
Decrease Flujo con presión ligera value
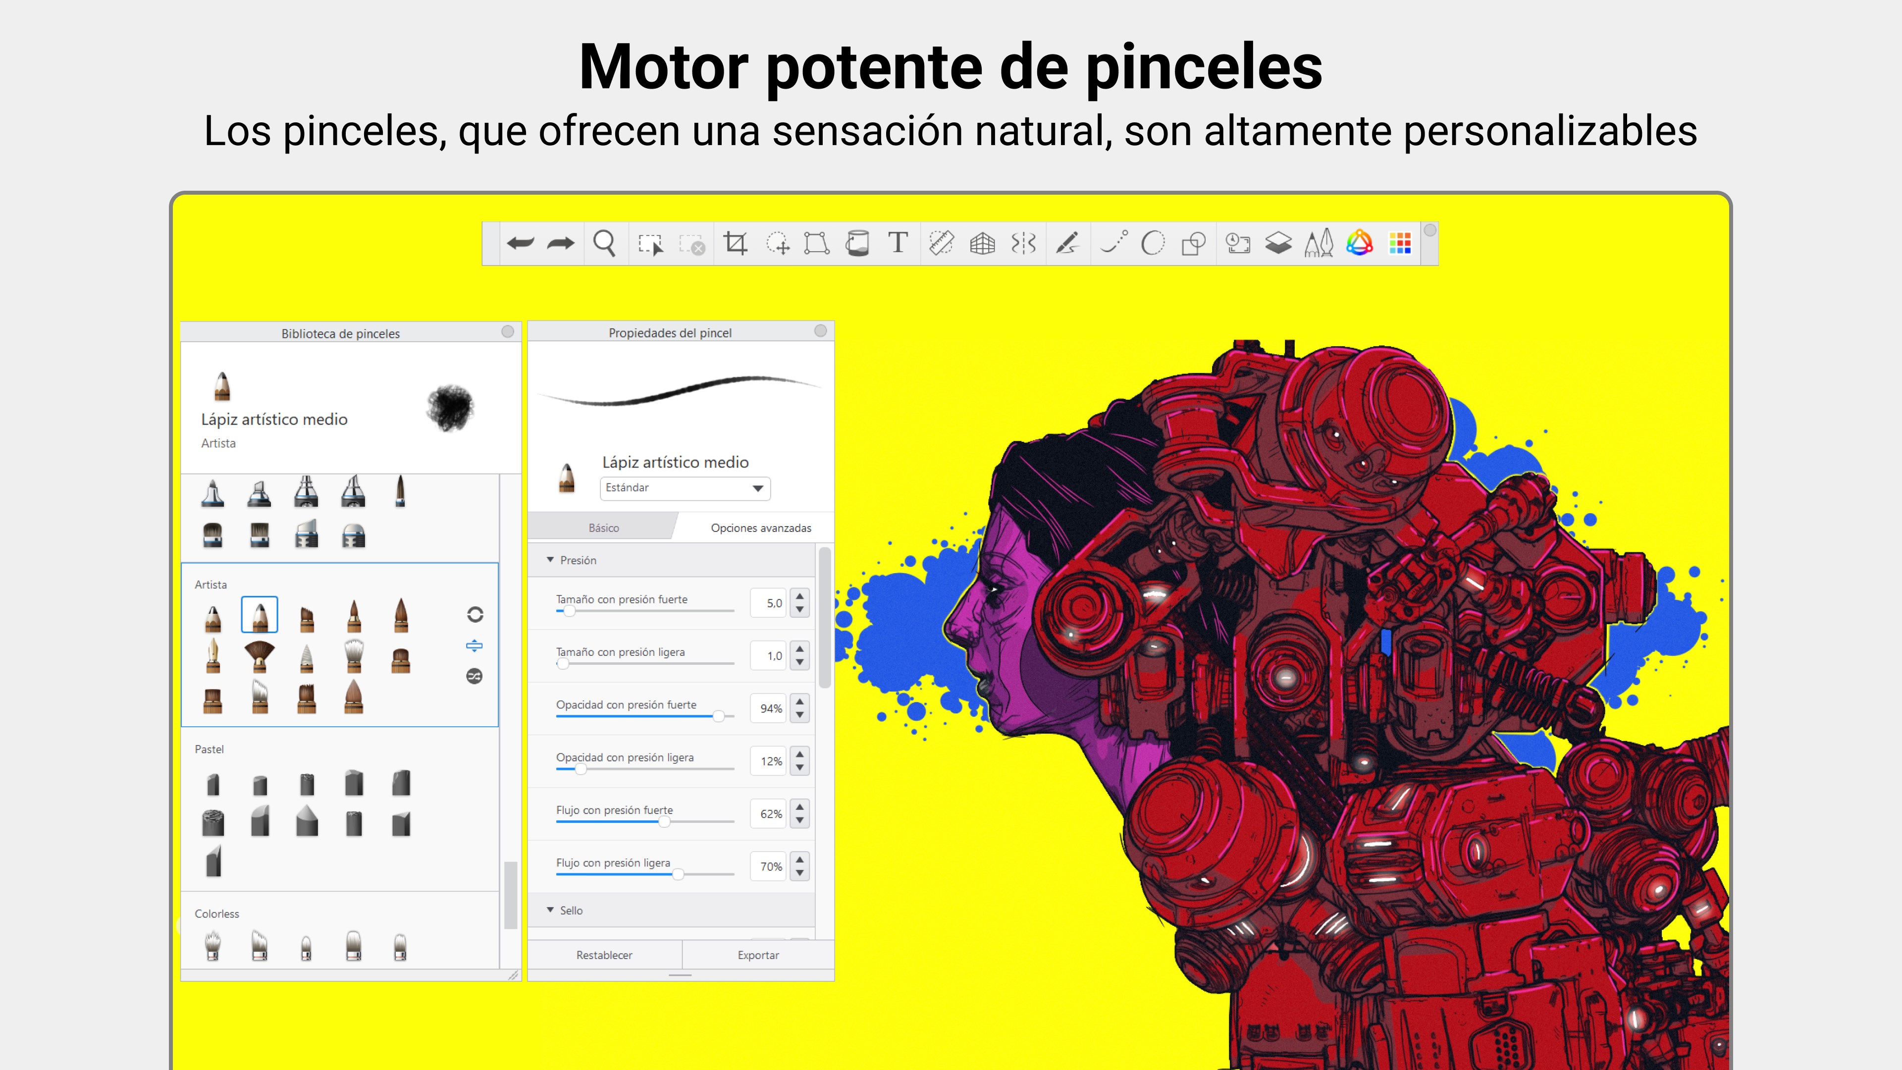pyautogui.click(x=799, y=873)
